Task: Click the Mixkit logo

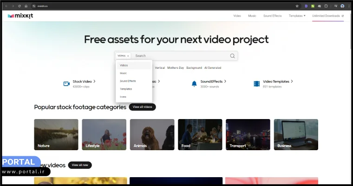Action: (x=20, y=16)
